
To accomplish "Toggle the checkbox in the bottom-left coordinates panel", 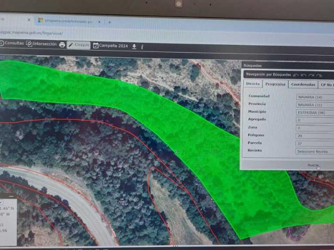I will pyautogui.click(x=1, y=203).
